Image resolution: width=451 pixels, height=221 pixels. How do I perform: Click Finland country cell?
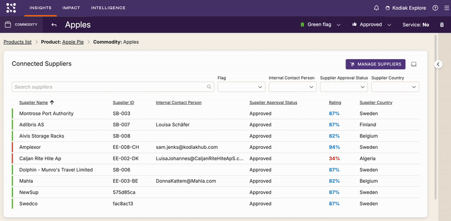[x=368, y=125]
